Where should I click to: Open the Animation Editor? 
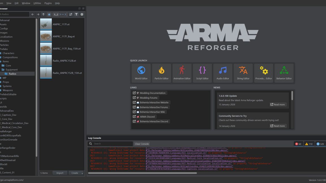click(182, 73)
